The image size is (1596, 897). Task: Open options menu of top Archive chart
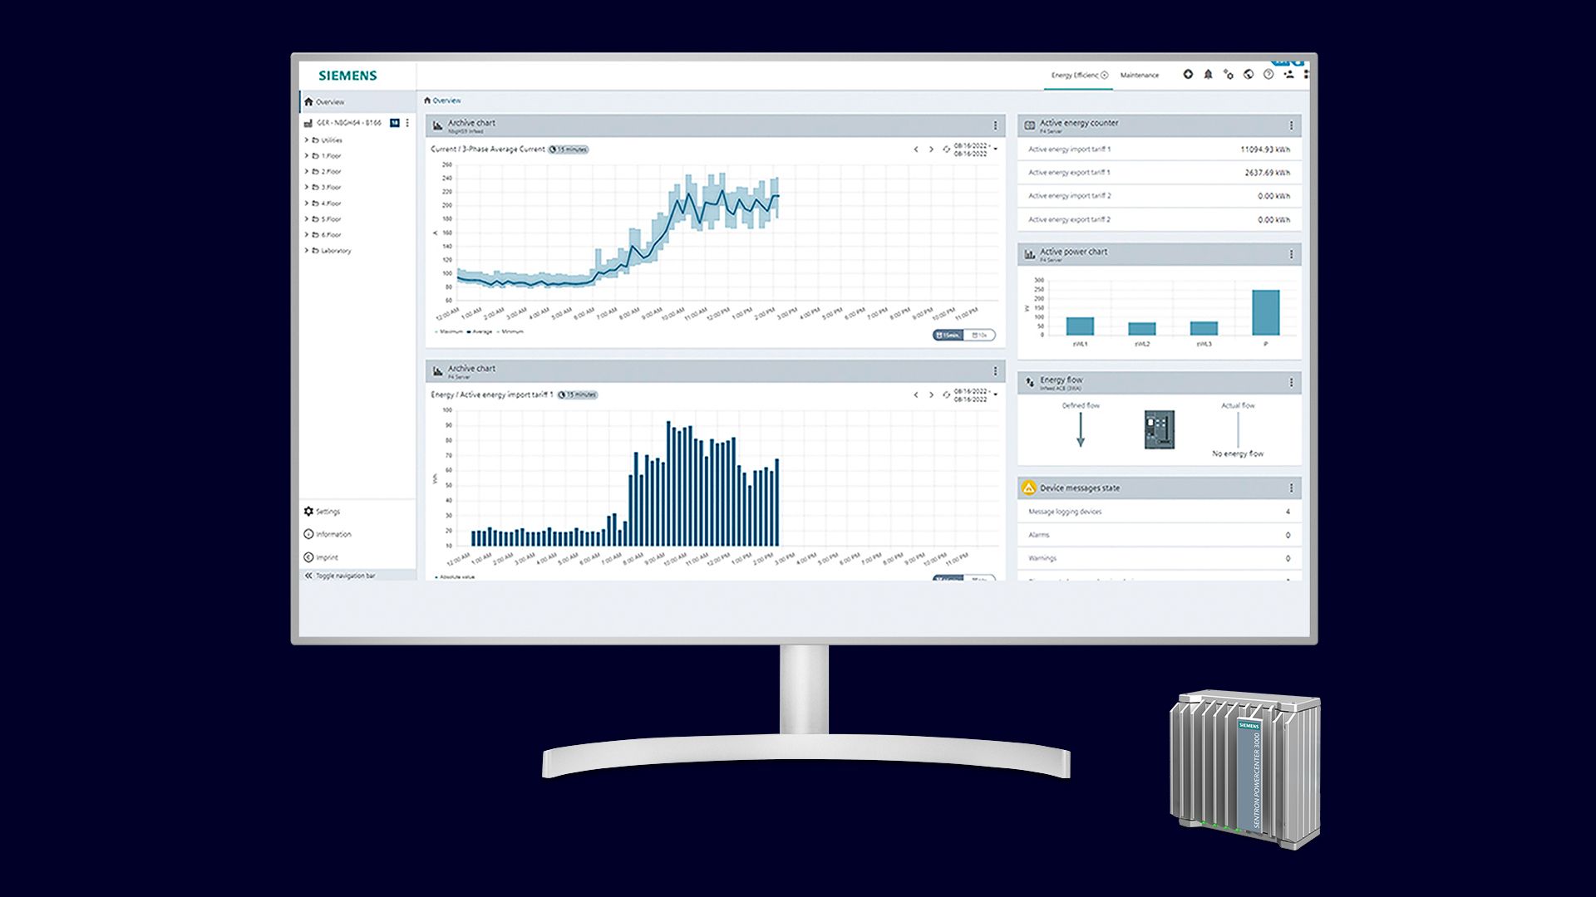pyautogui.click(x=995, y=125)
